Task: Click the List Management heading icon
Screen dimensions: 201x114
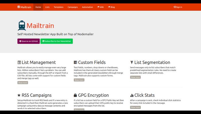Action: (x=19, y=62)
